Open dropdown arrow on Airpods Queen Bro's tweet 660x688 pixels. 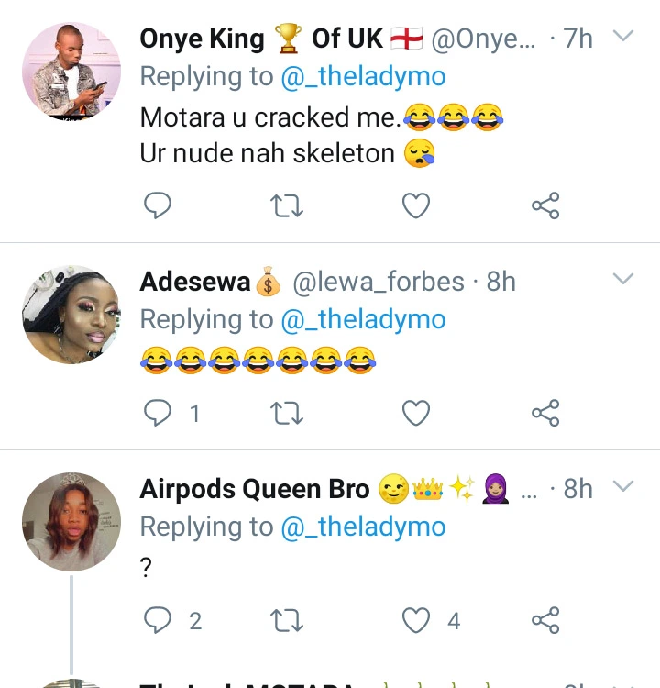click(622, 487)
